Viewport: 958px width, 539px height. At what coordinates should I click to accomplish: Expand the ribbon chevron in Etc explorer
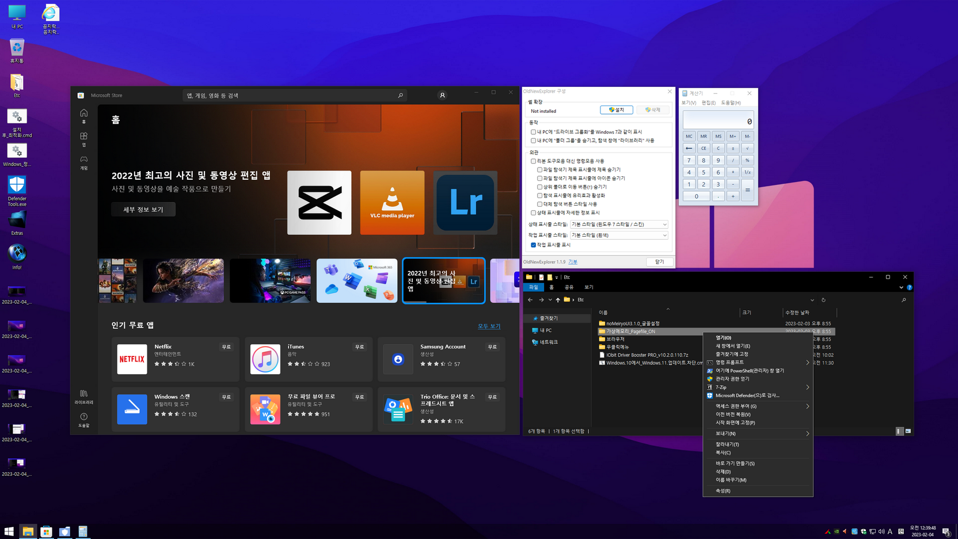pyautogui.click(x=901, y=287)
